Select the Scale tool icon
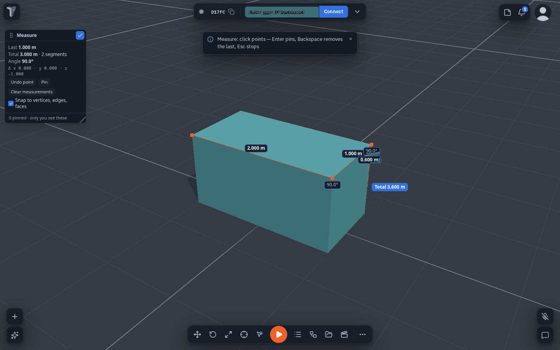The image size is (560, 350). pos(228,334)
